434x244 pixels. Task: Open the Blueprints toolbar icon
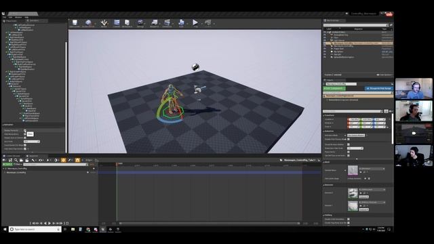[155, 23]
